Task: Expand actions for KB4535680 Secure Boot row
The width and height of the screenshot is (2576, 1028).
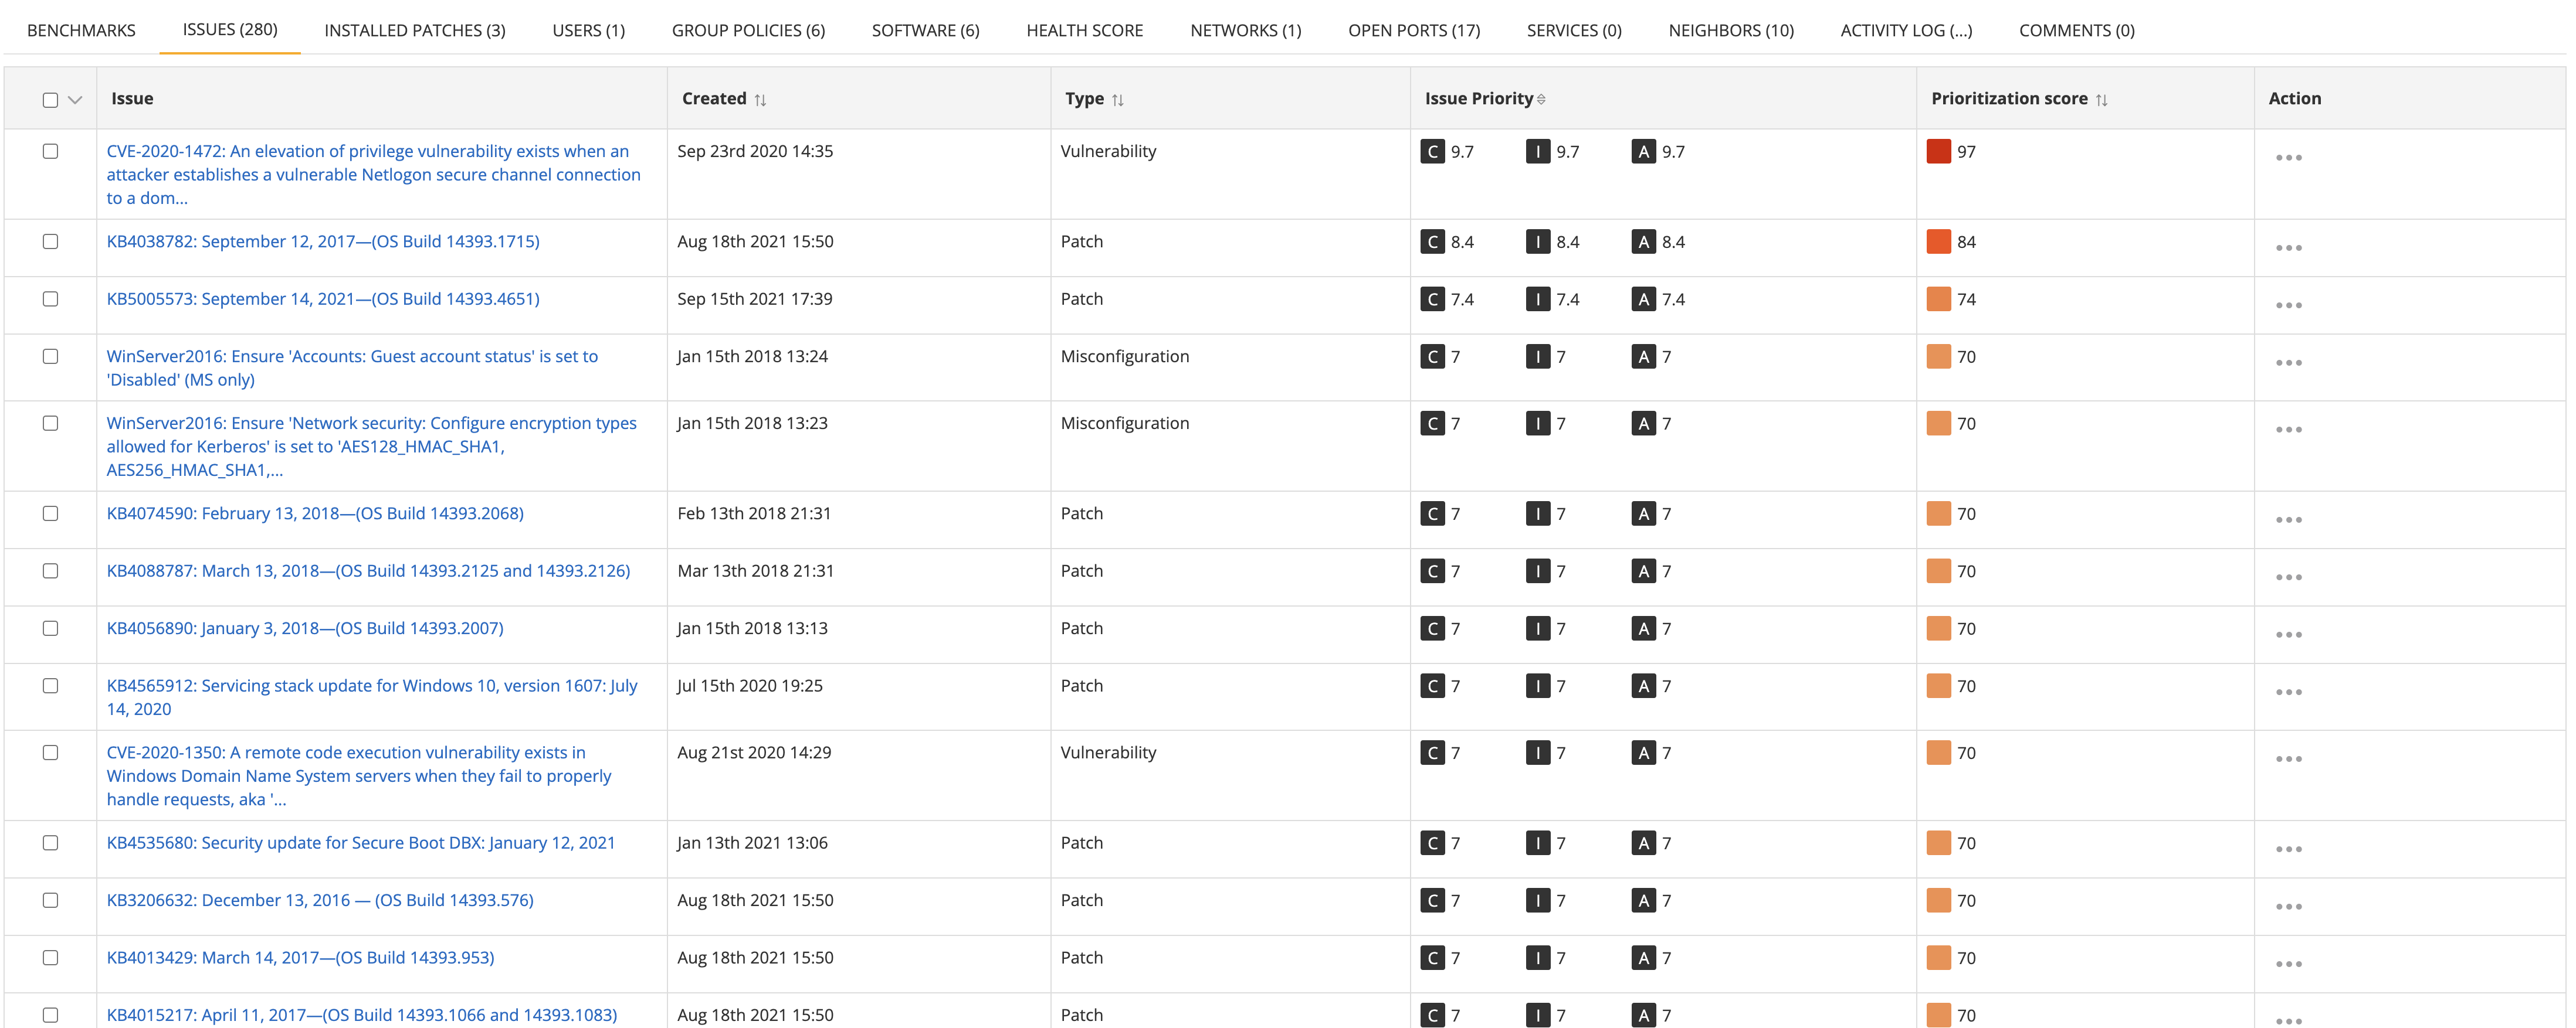Action: (x=2288, y=849)
